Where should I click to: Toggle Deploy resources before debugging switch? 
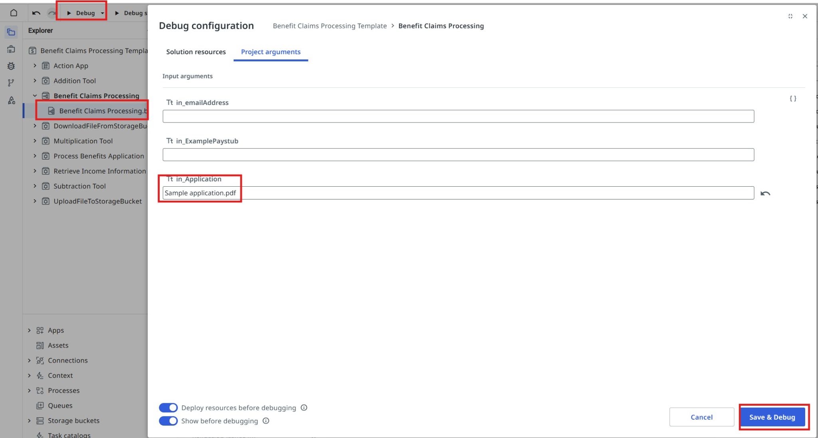click(x=168, y=408)
